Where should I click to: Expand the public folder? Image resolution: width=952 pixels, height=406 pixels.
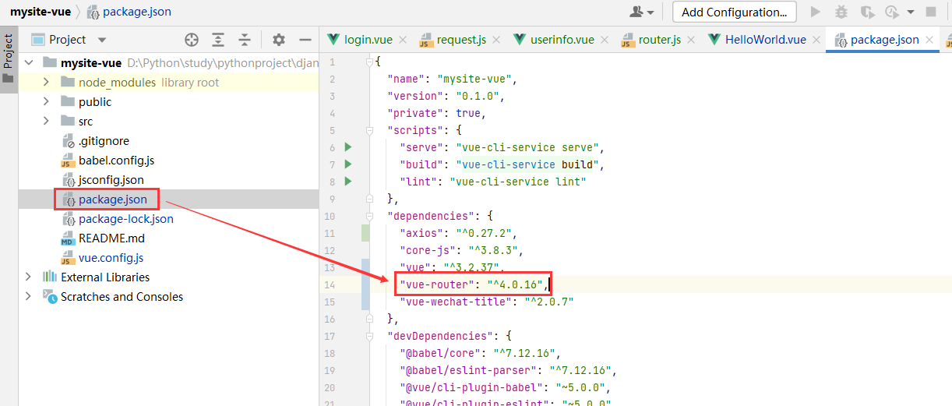coord(46,101)
